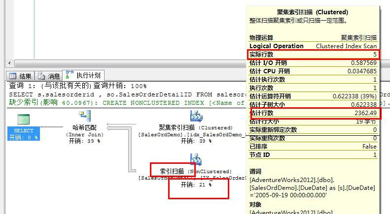The height and width of the screenshot is (214, 390).
Task: Click the SELECT operator icon
Action: pos(24,119)
